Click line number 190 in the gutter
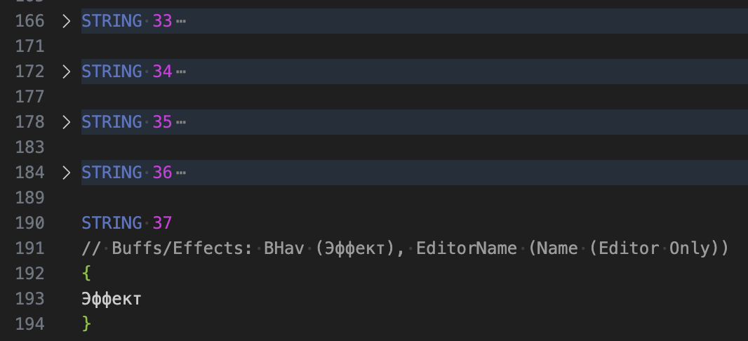 [29, 223]
